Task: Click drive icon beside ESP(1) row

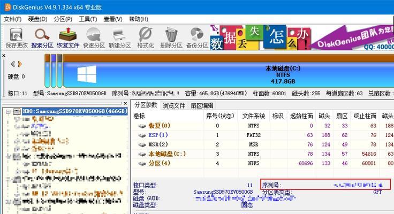Action: point(142,135)
